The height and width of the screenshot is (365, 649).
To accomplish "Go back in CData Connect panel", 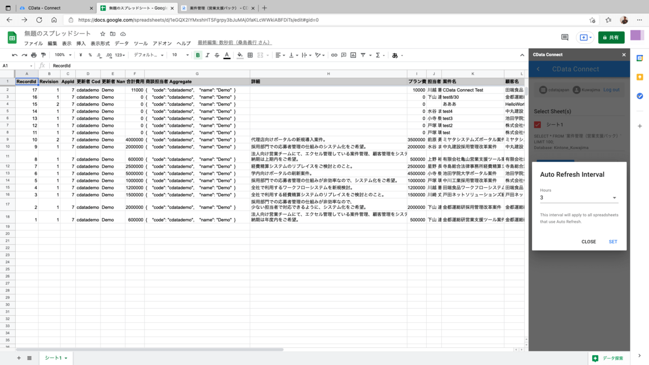I will (538, 69).
